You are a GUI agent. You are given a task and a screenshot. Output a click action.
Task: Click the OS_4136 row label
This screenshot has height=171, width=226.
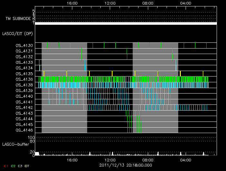click(24, 79)
